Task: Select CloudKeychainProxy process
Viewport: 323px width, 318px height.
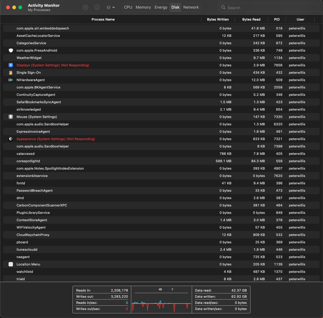Action: coord(161,235)
